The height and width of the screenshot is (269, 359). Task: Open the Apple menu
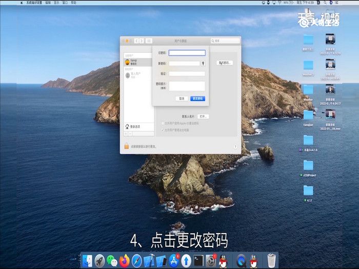coord(22,3)
